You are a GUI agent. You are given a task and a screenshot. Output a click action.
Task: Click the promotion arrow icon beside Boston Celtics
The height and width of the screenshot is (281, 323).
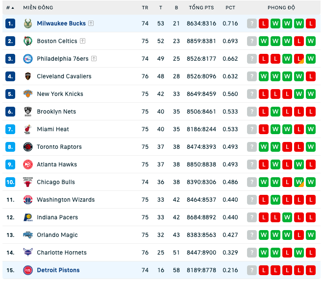pos(83,41)
